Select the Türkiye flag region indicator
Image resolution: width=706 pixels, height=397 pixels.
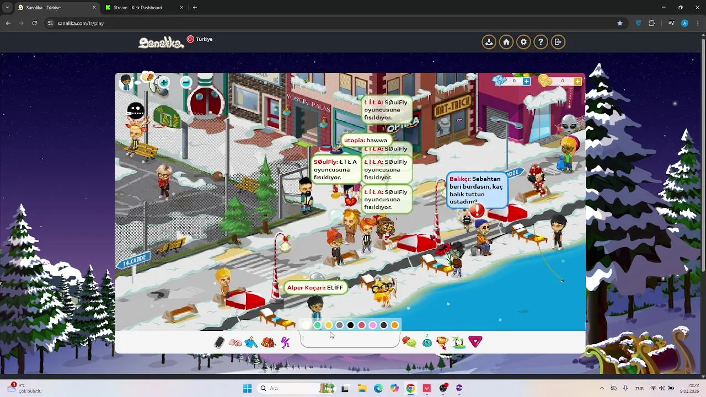coord(200,39)
